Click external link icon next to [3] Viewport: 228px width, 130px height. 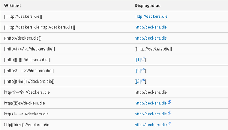[143, 80]
